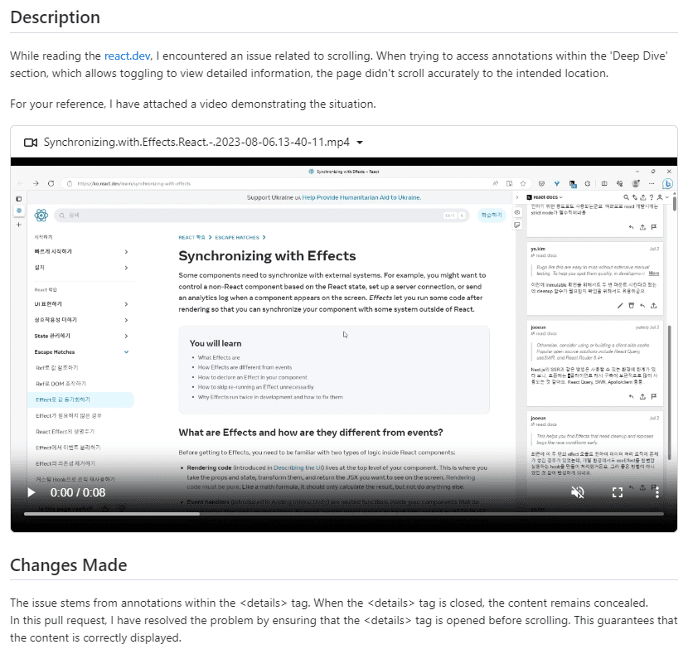Viewport: 688px width, 654px height.
Task: Click the video time display 0:00 / 0:08
Action: [78, 492]
